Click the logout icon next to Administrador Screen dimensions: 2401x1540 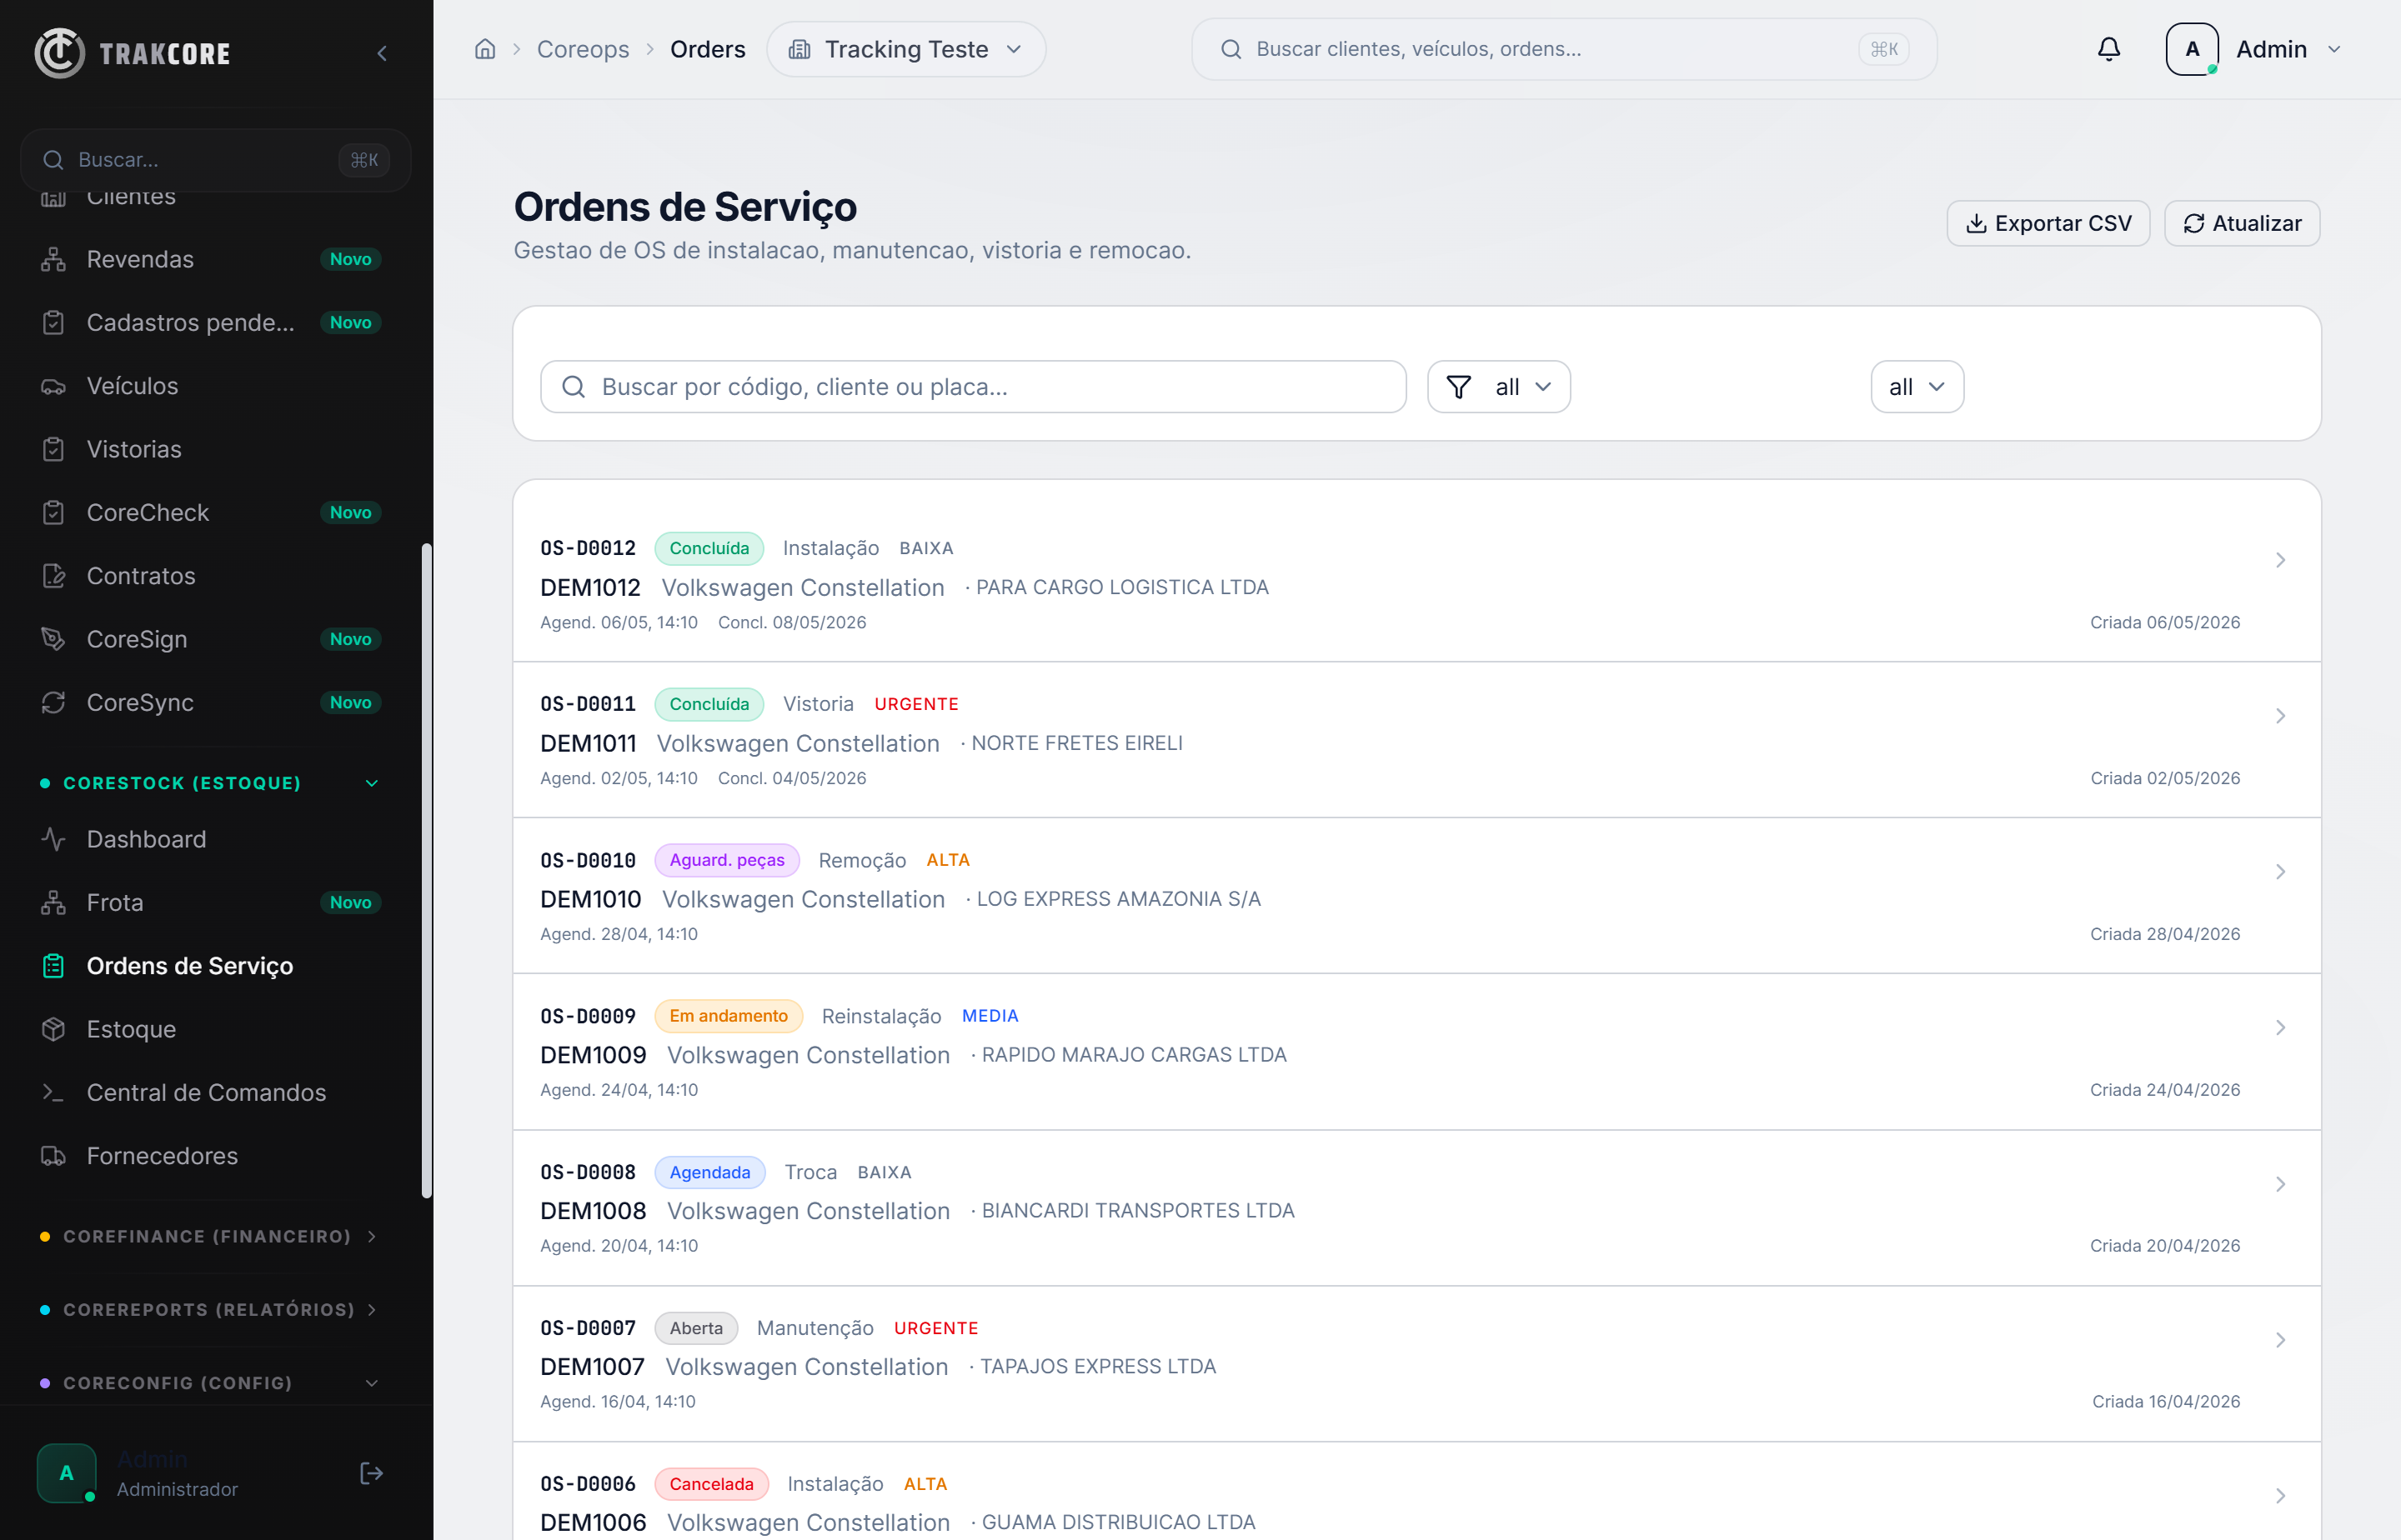coord(371,1473)
